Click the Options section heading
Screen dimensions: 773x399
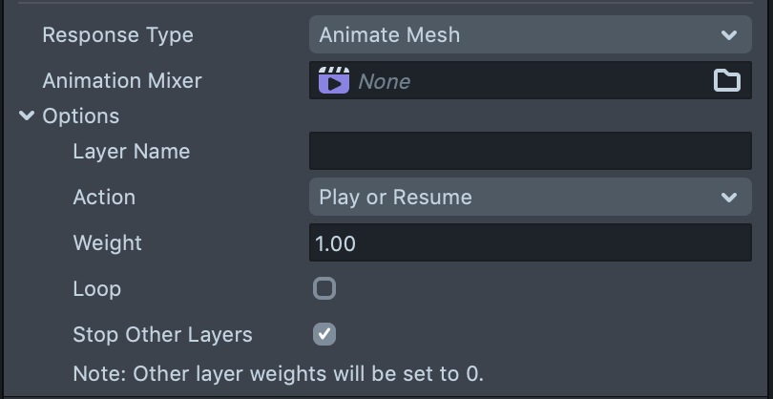click(81, 116)
